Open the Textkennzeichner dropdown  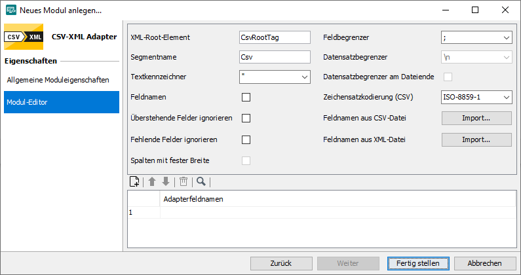click(275, 77)
